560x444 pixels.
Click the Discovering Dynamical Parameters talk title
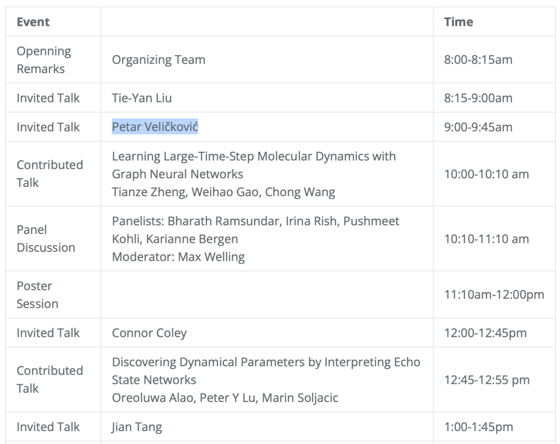(265, 370)
